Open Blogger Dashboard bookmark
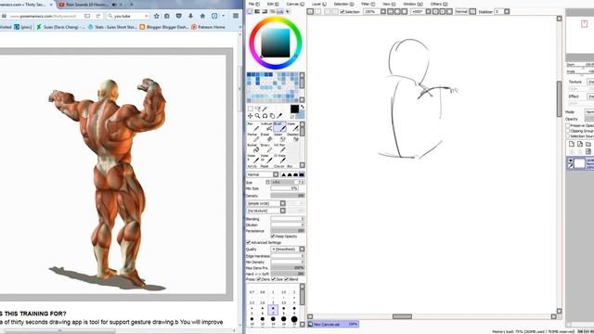The height and width of the screenshot is (334, 594). [163, 27]
